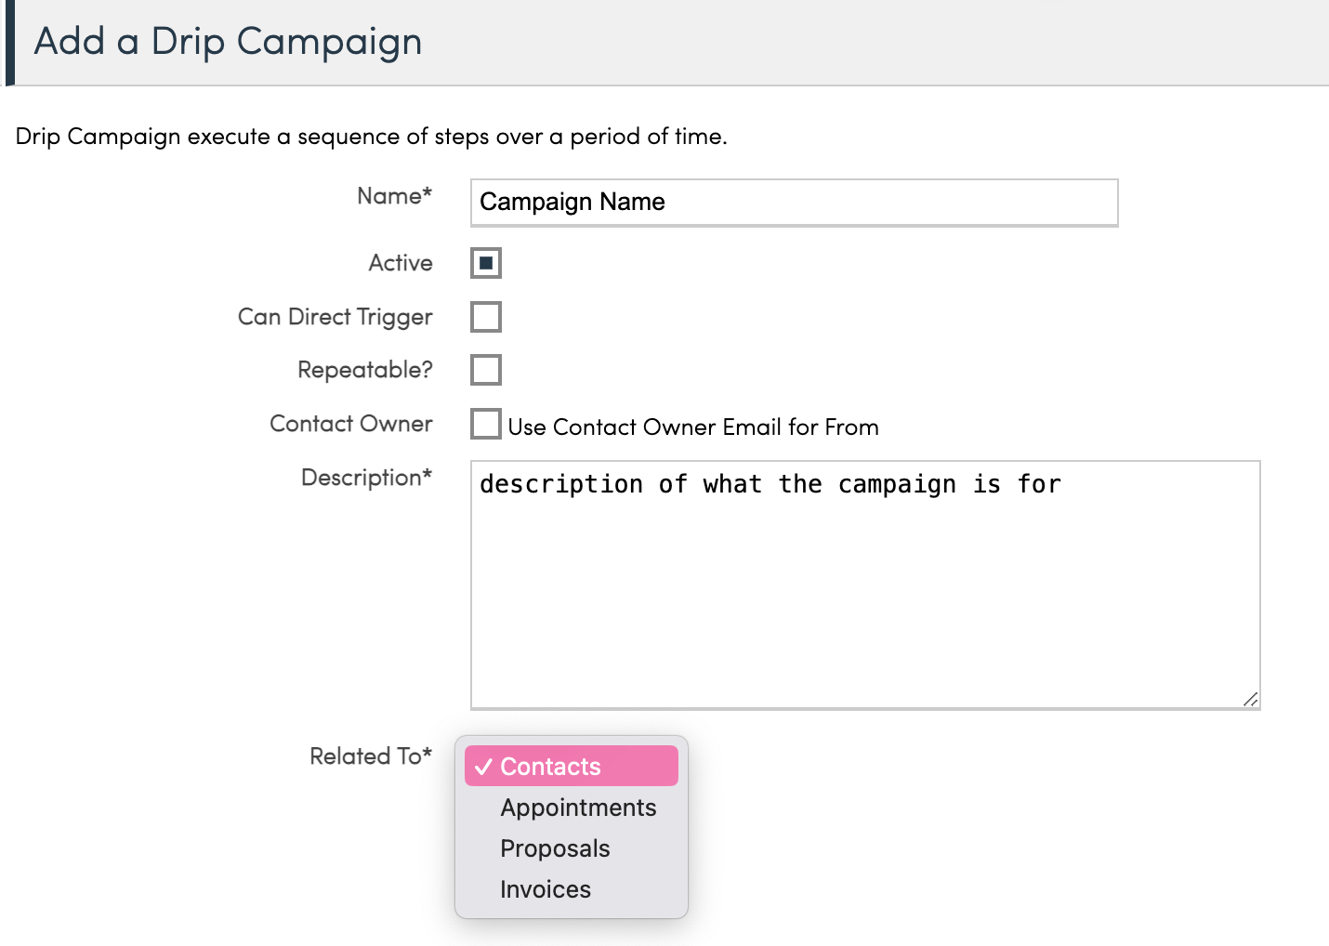Uncheck the Active checkbox
Viewport: 1329px width, 946px height.
pyautogui.click(x=486, y=263)
